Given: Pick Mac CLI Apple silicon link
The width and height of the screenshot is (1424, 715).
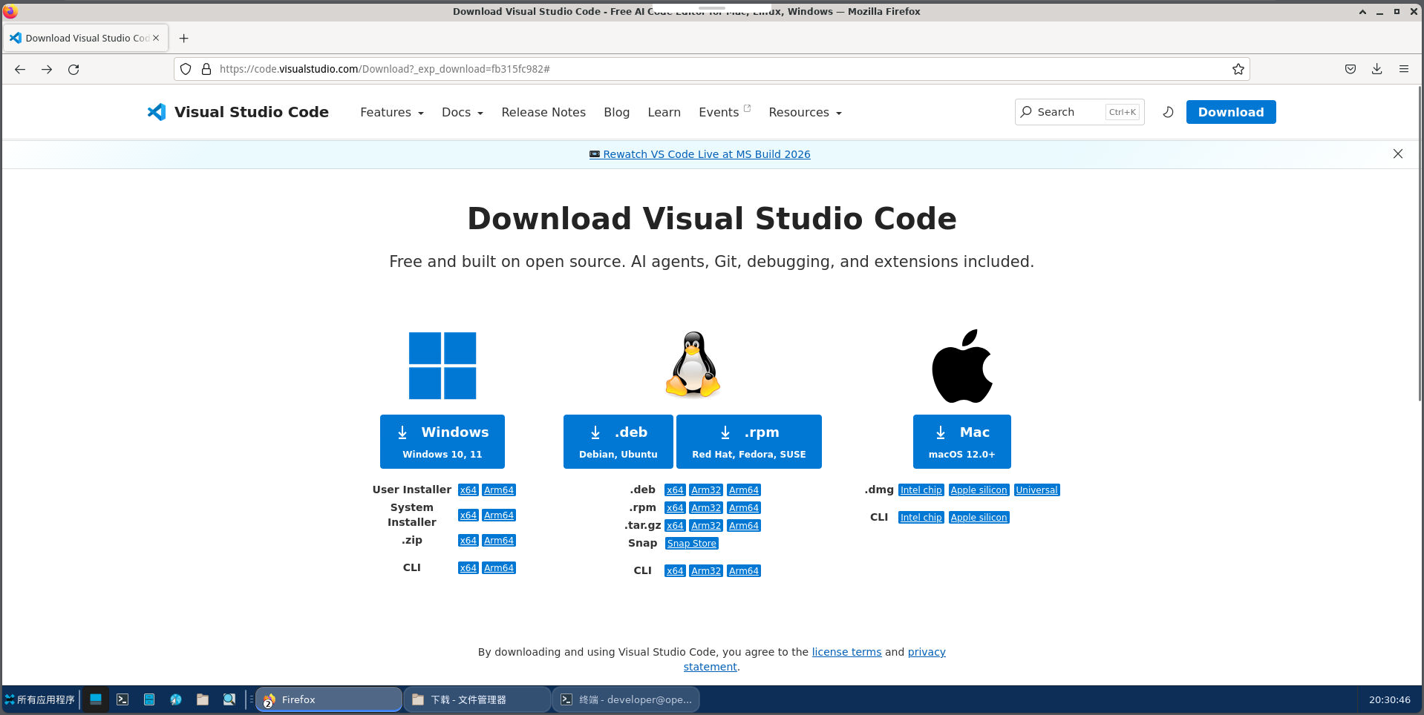Looking at the screenshot, I should [979, 518].
